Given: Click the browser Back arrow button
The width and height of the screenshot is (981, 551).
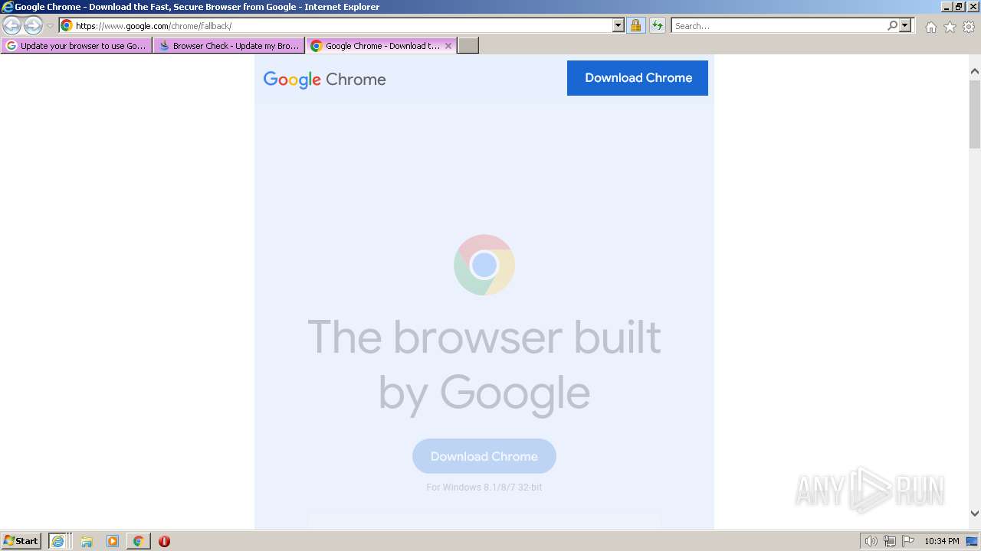Looking at the screenshot, I should point(12,26).
